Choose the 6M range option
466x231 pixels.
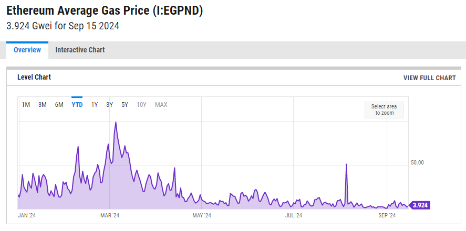pos(59,105)
